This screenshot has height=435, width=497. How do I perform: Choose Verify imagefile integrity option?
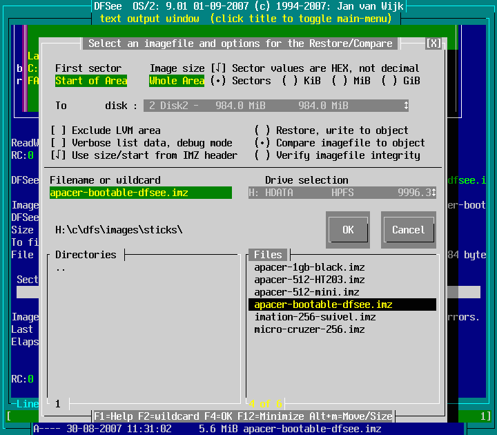[x=262, y=155]
